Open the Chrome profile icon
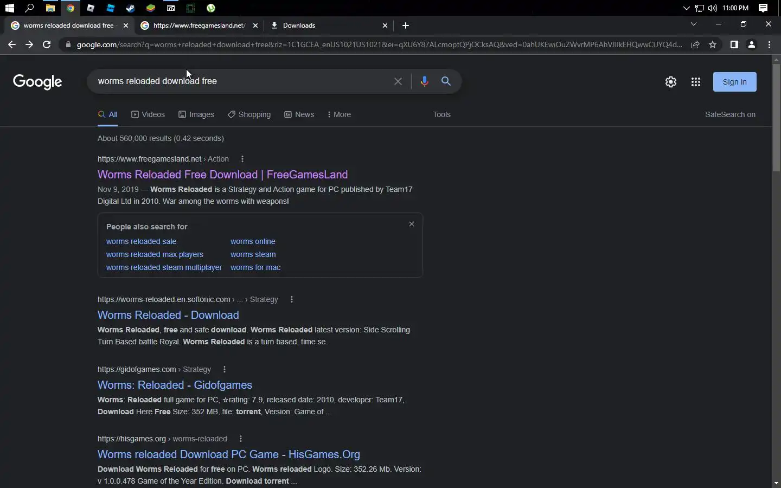781x488 pixels. tap(752, 44)
